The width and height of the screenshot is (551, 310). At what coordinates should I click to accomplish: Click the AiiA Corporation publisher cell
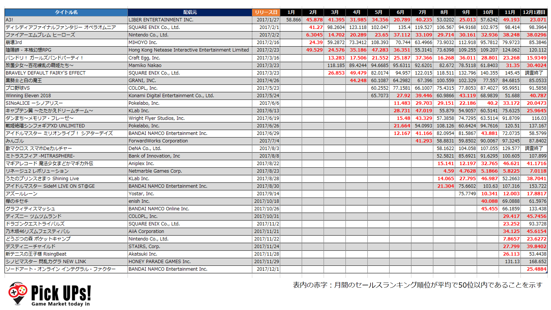190,231
